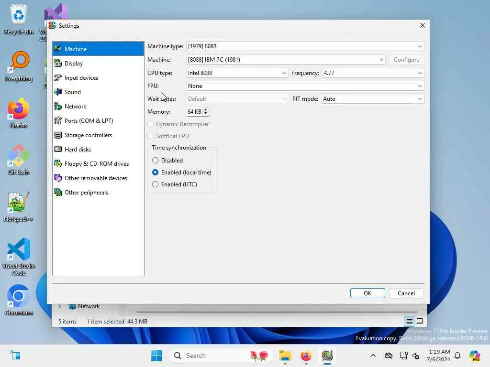Select Enabled (UTC) radio button
Image resolution: width=490 pixels, height=367 pixels.
[x=156, y=184]
